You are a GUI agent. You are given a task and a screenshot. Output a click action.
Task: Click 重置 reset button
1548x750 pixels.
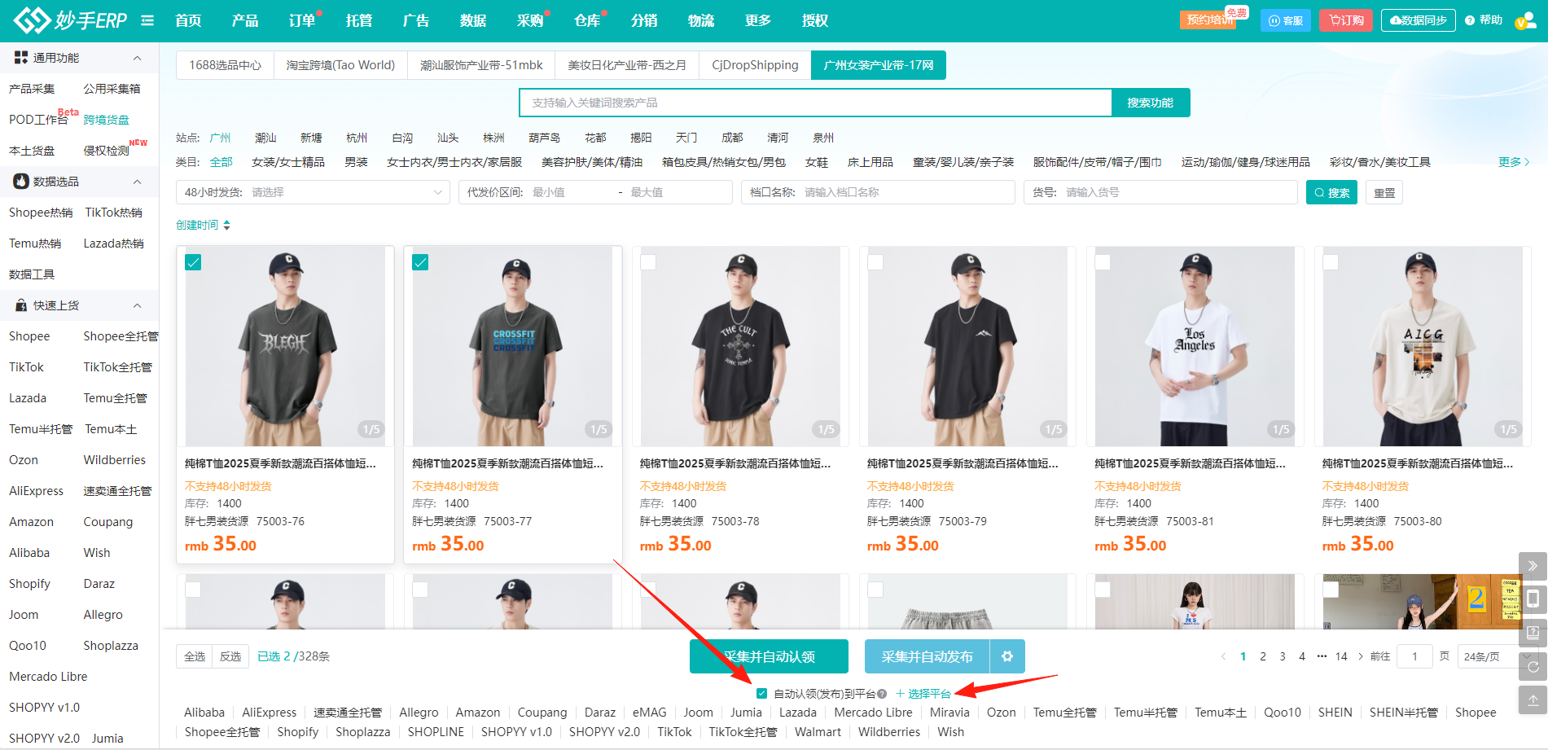[1384, 193]
